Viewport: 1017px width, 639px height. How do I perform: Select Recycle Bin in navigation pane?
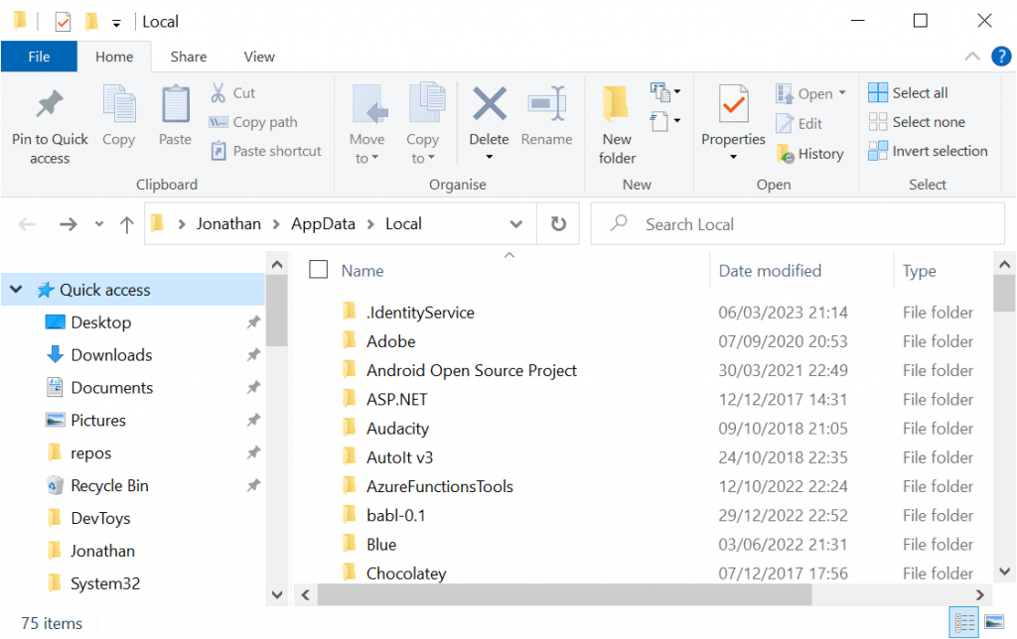109,485
